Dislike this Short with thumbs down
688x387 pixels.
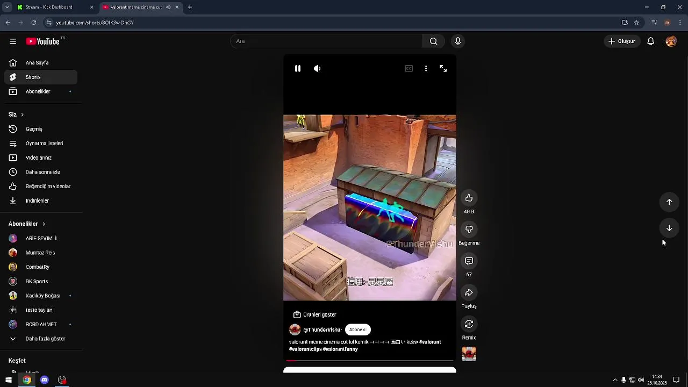pyautogui.click(x=469, y=230)
